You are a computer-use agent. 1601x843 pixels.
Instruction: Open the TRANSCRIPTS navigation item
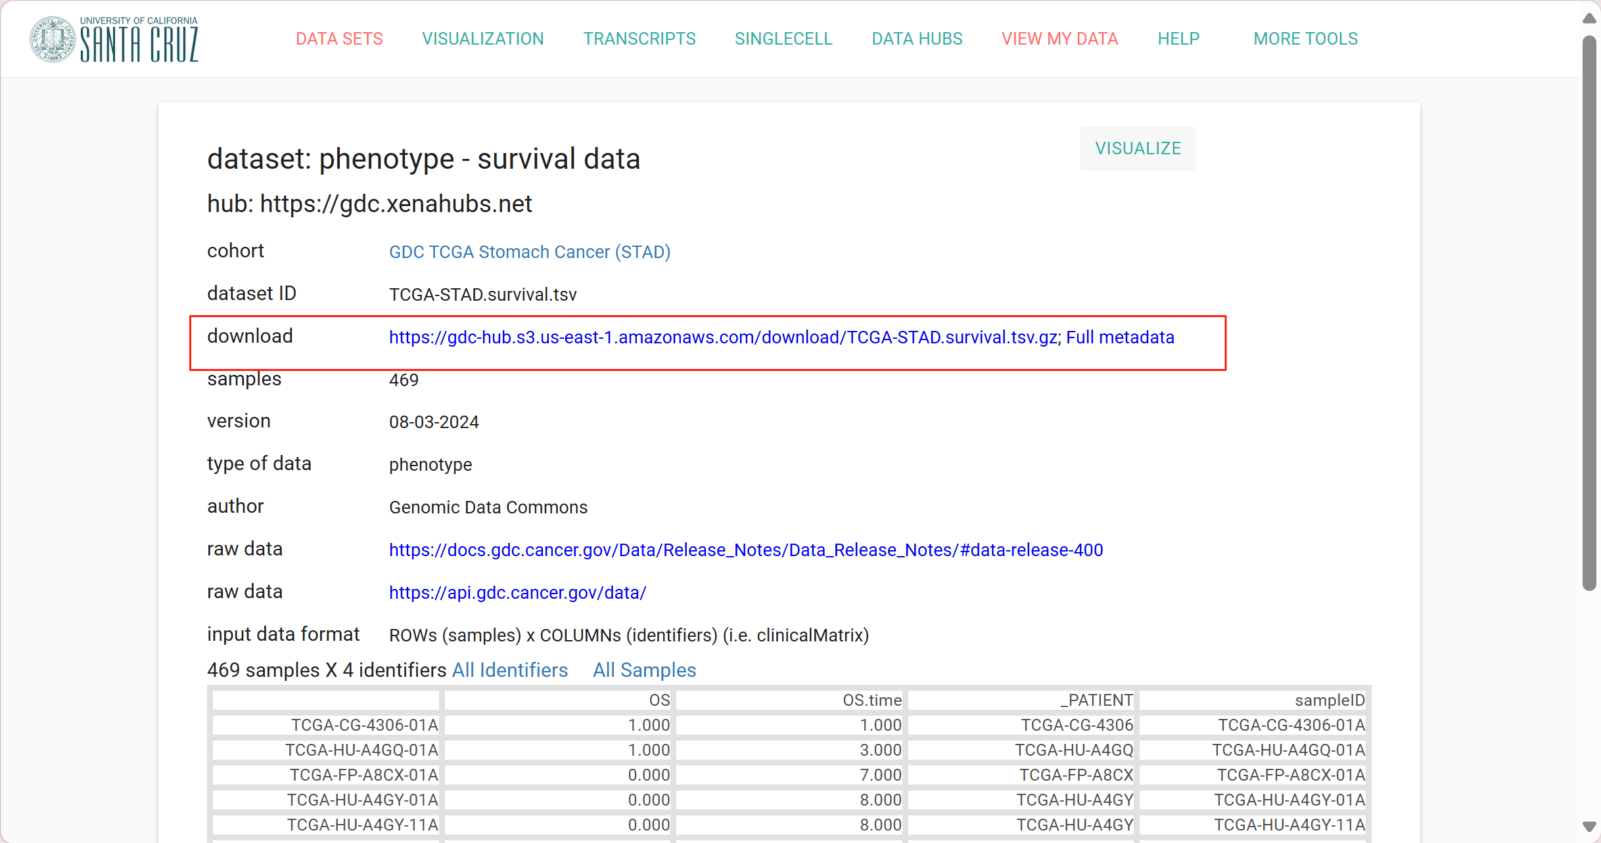(639, 39)
